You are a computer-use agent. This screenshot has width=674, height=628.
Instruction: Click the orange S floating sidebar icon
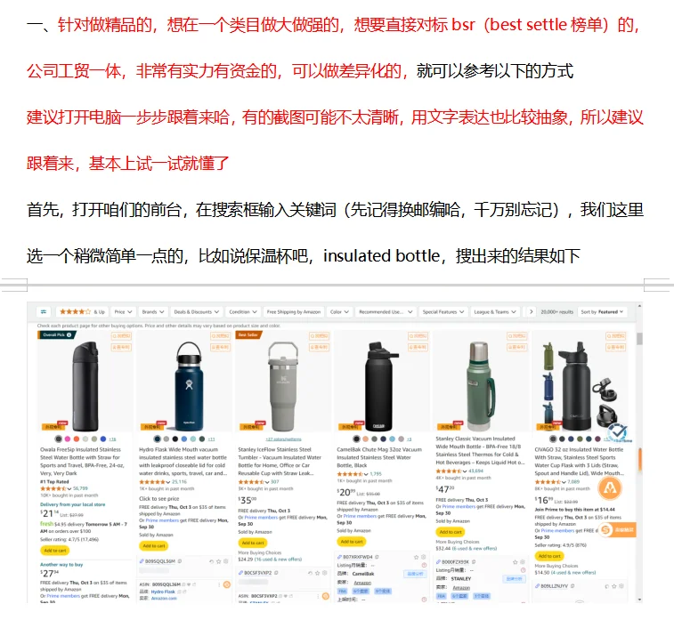[x=606, y=529]
